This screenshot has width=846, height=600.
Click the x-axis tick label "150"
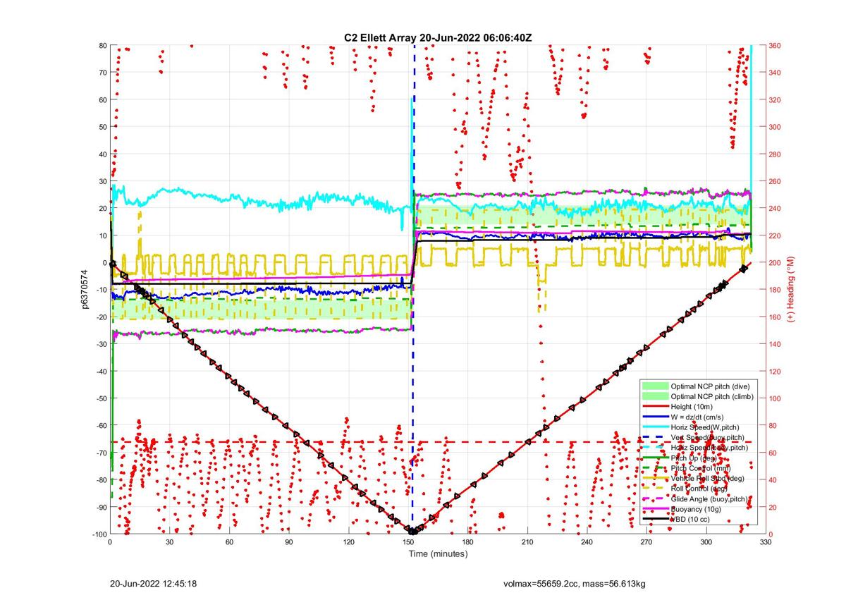tap(408, 541)
